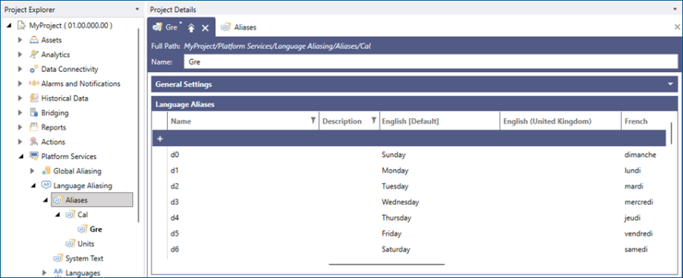Select System Text in the tree
The height and width of the screenshot is (278, 683).
point(84,258)
